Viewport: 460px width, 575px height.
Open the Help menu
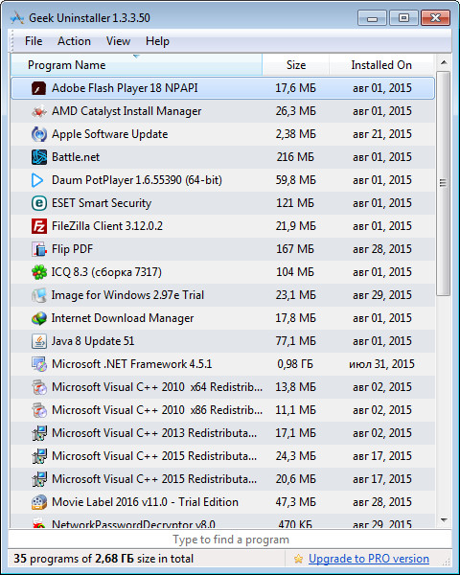click(x=157, y=41)
